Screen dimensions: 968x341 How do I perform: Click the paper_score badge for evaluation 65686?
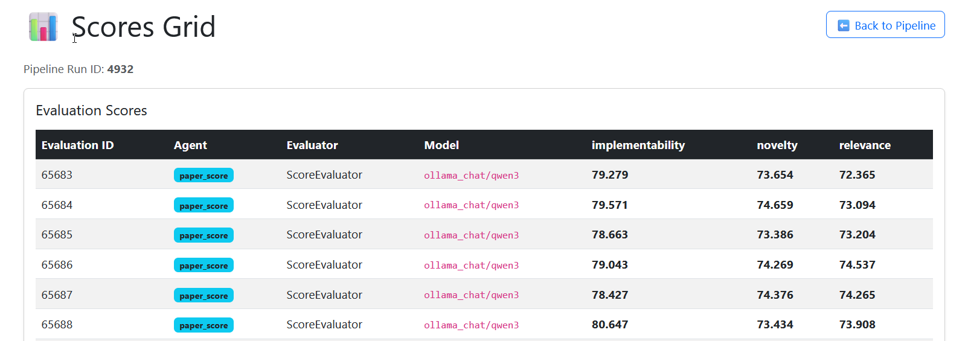click(x=204, y=266)
